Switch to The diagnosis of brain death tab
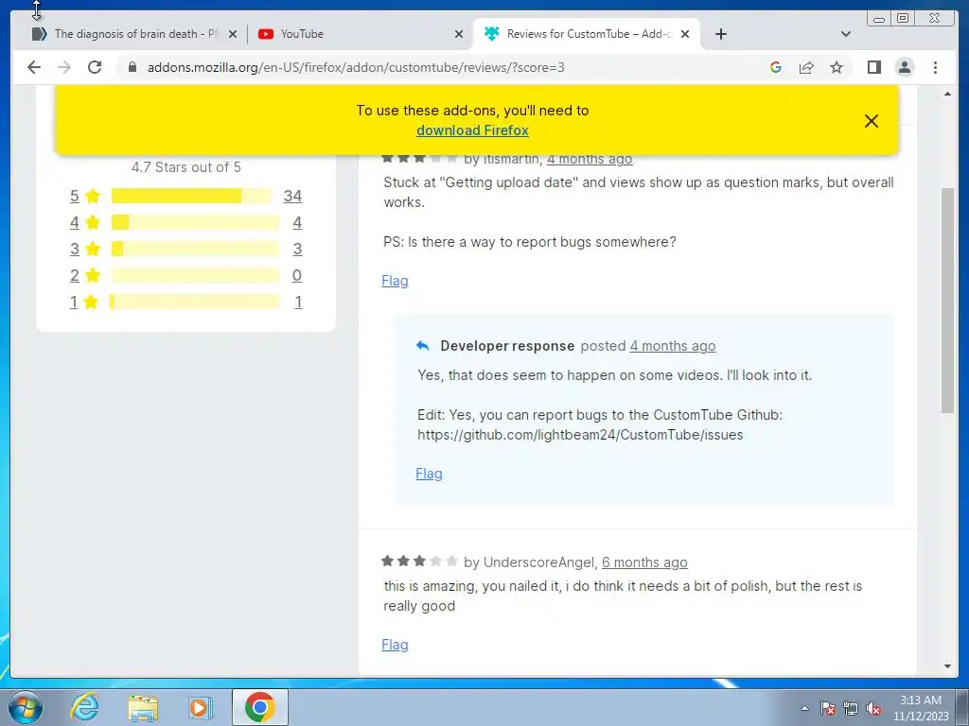The width and height of the screenshot is (969, 726). (x=134, y=34)
